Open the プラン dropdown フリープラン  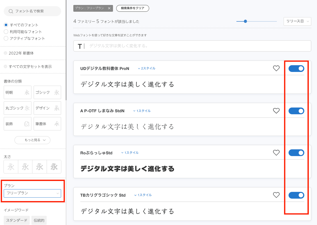[x=32, y=193]
